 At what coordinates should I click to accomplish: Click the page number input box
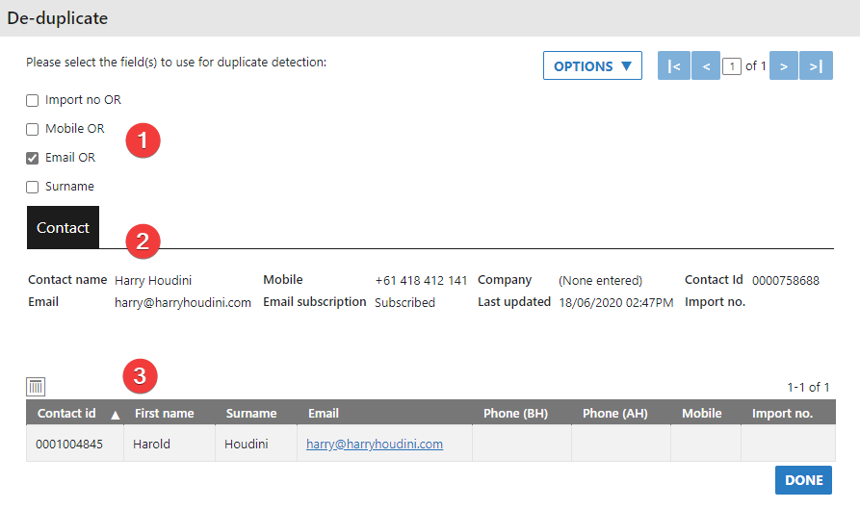coord(732,66)
